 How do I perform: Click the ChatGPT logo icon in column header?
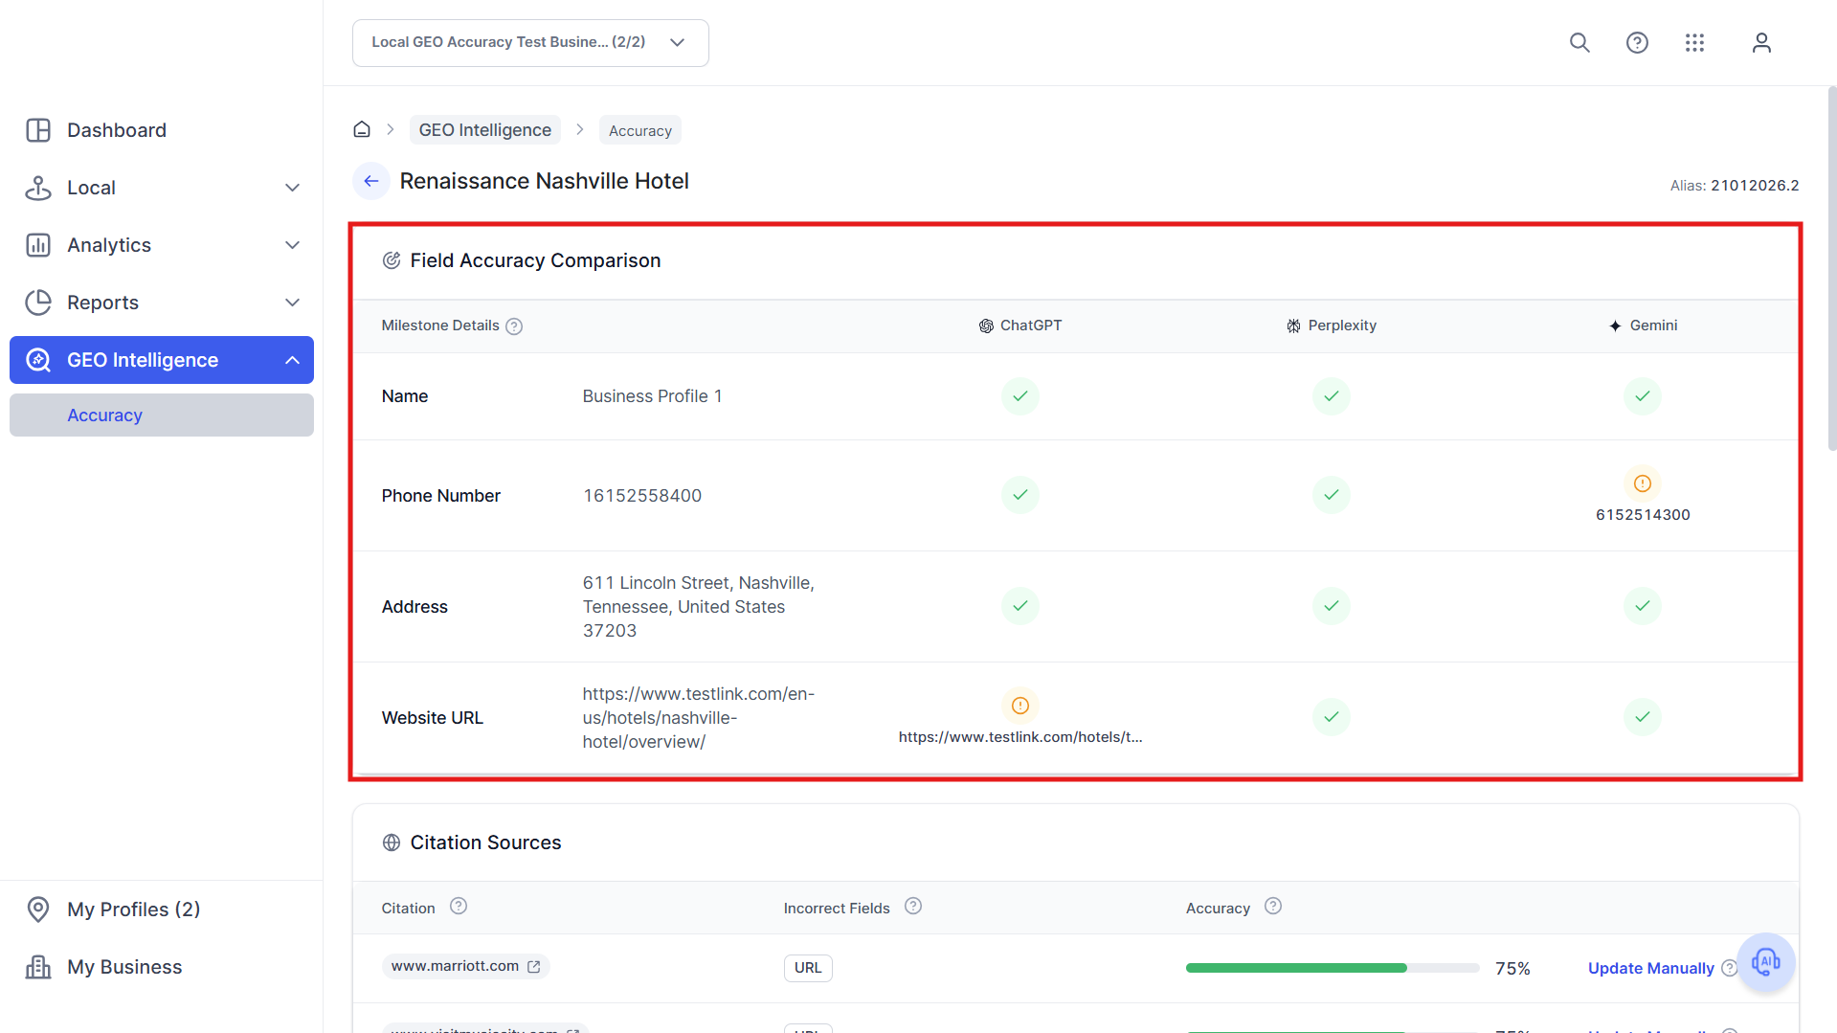pos(986,326)
